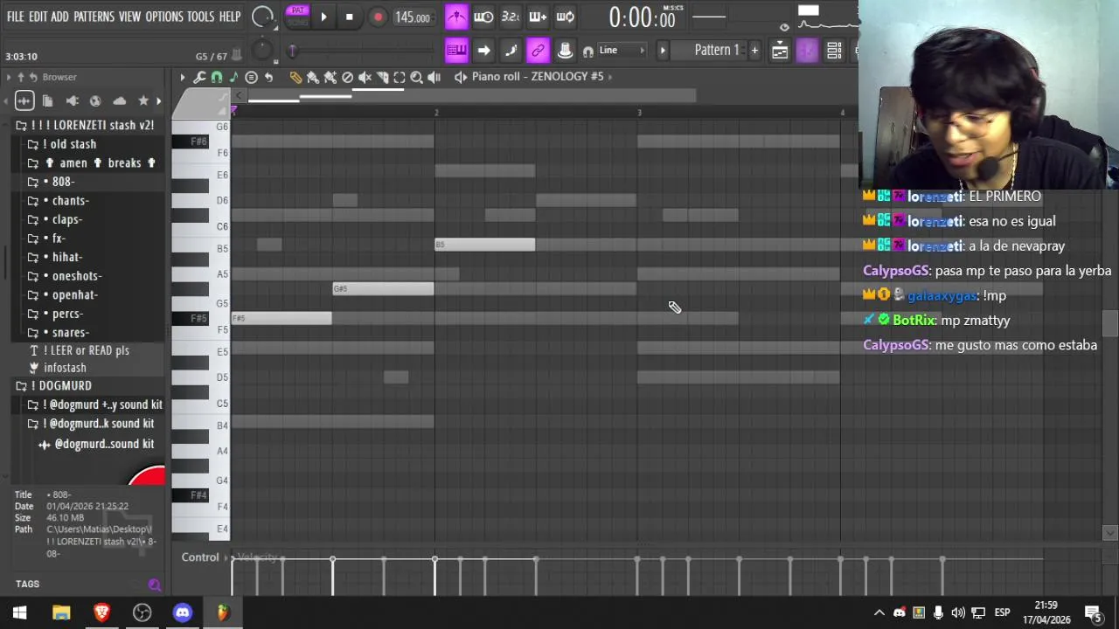Image resolution: width=1119 pixels, height=629 pixels.
Task: Open the Channel rack view icon
Action: pyautogui.click(x=834, y=51)
